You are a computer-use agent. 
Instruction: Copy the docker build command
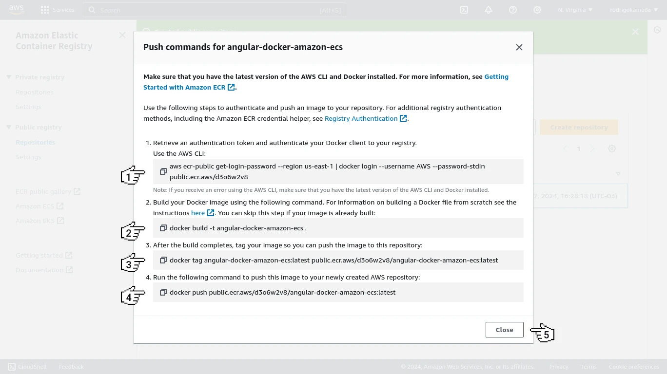[x=163, y=228]
